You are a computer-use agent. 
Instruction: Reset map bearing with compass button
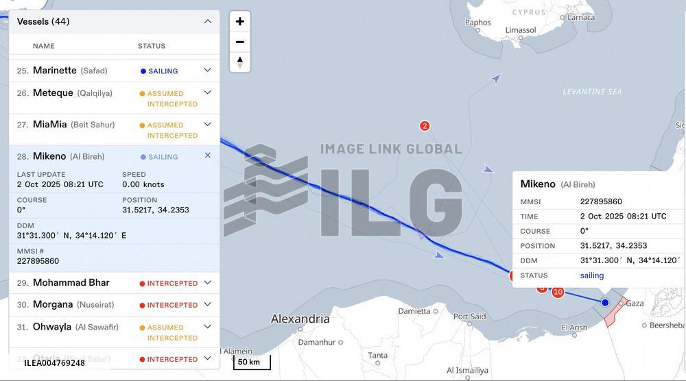pyautogui.click(x=239, y=62)
